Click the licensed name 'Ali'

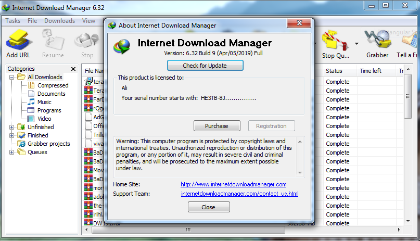tap(124, 88)
